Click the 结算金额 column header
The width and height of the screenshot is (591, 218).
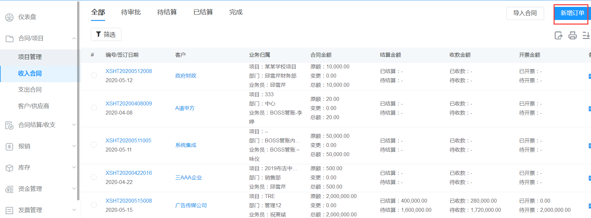click(390, 55)
